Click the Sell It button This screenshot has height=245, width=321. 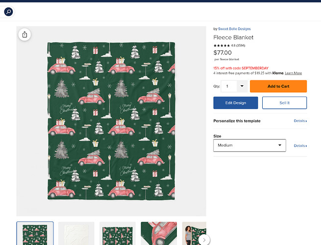pos(284,103)
